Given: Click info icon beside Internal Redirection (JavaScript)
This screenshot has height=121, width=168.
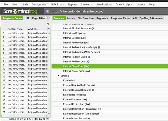Looking at the screenshot, I should tap(99, 47).
